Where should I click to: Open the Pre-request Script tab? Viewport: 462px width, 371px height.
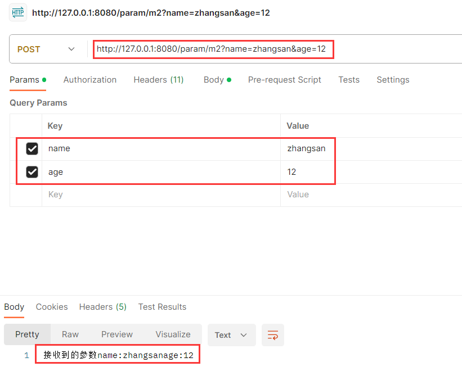click(x=284, y=80)
